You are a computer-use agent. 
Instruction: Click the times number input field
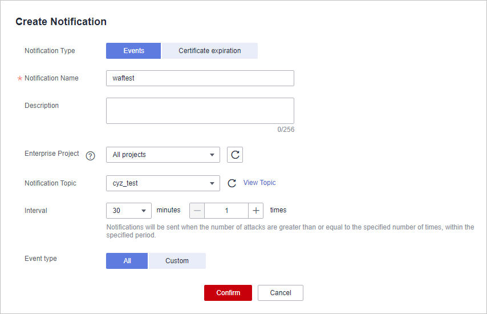click(x=227, y=211)
